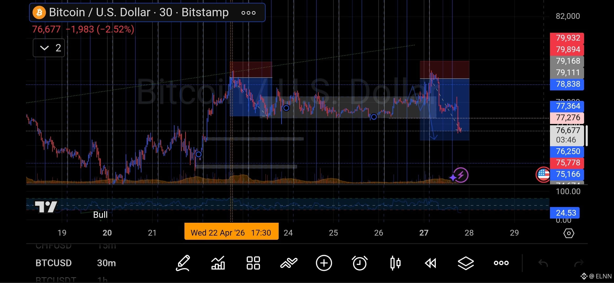Tap the orange Bitcoin logo icon
614x283 pixels.
[39, 12]
